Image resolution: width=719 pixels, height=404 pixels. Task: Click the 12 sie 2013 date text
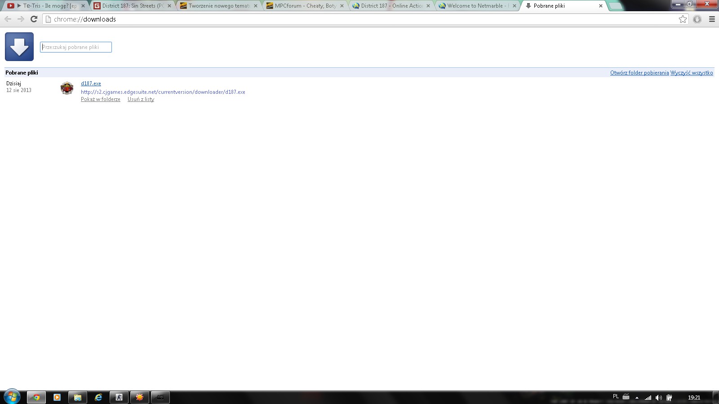(19, 90)
